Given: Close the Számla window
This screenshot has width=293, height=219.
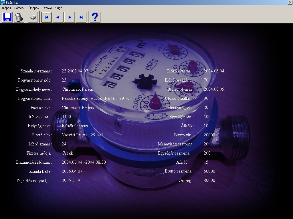Looking at the screenshot, I should pos(290,2).
